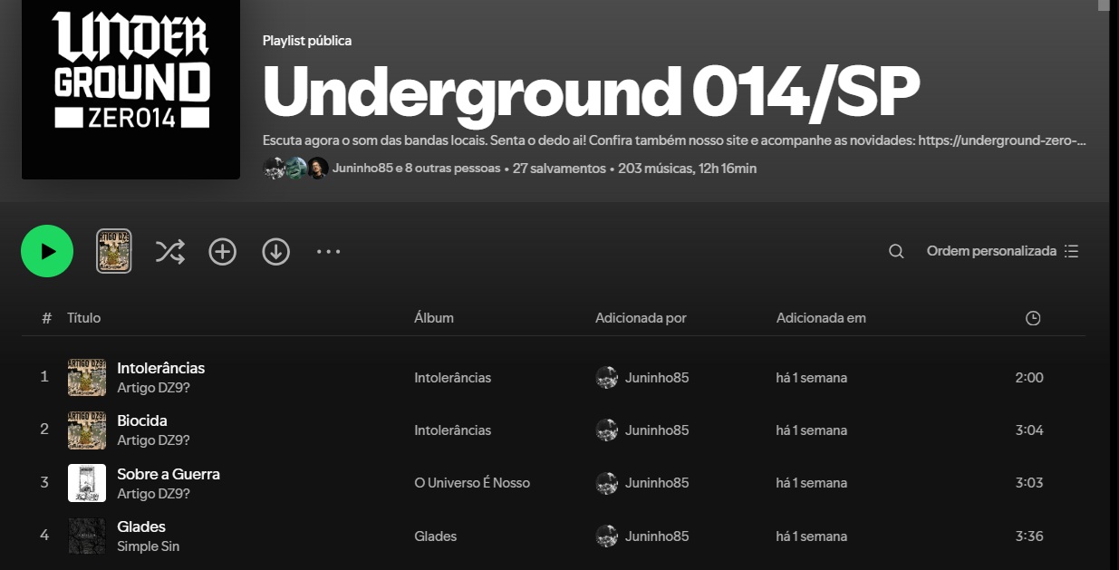Click track number 3
Screen dimensions: 1119x570
[44, 483]
